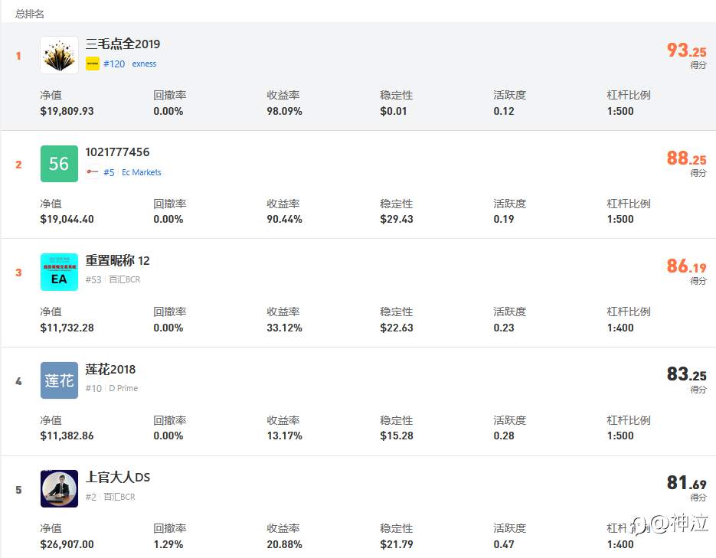
Task: Click activity value 0.19
Action: [504, 220]
